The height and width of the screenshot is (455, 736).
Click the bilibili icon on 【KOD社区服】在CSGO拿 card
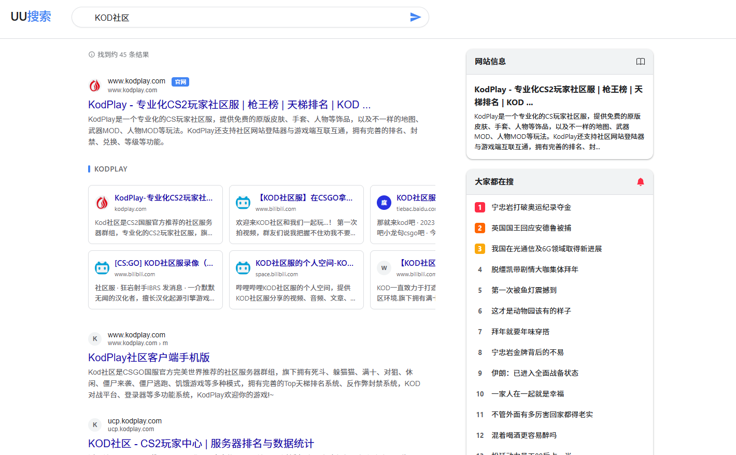click(243, 203)
